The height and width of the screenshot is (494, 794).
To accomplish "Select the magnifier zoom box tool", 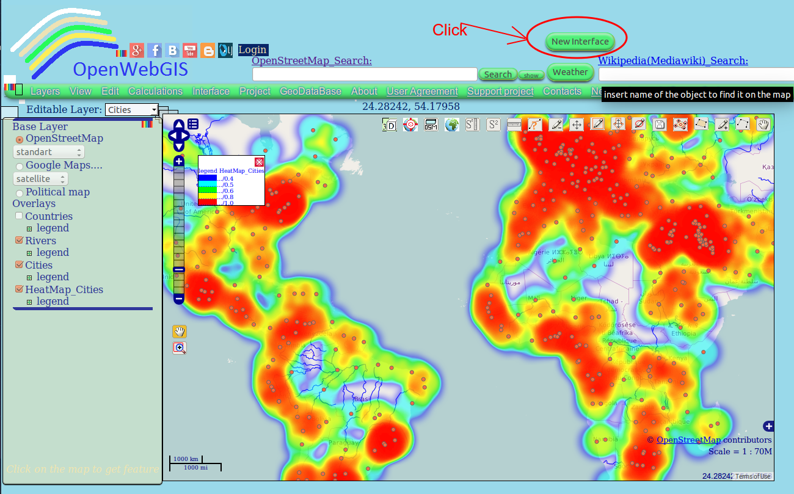I will (179, 348).
